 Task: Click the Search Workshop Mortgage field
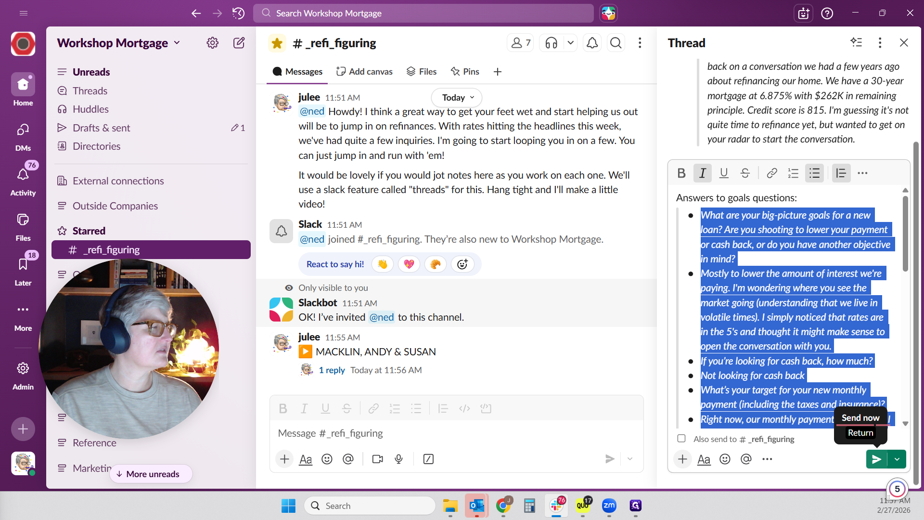(x=423, y=13)
